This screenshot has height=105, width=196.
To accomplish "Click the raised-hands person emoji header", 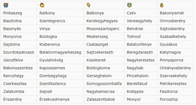I will [x=6, y=5].
